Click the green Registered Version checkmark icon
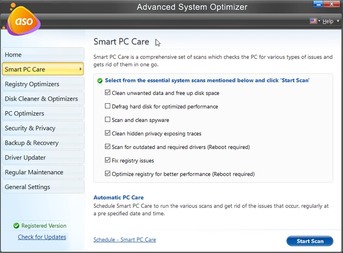The height and width of the screenshot is (253, 343). [16, 226]
